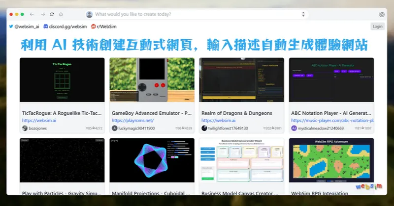Open the @websim_ai Twitter link
Screen dimensions: 394x206
[x=24, y=26]
